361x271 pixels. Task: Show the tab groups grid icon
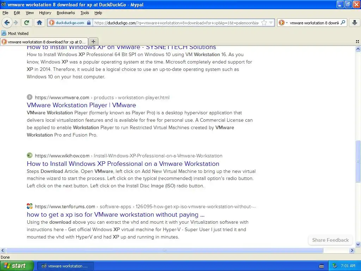point(357,42)
